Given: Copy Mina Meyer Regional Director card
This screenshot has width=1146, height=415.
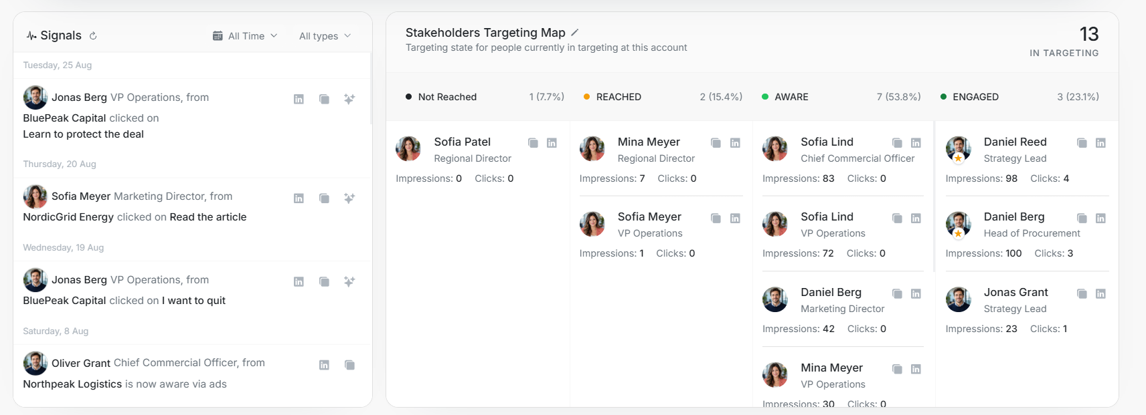Looking at the screenshot, I should [716, 143].
